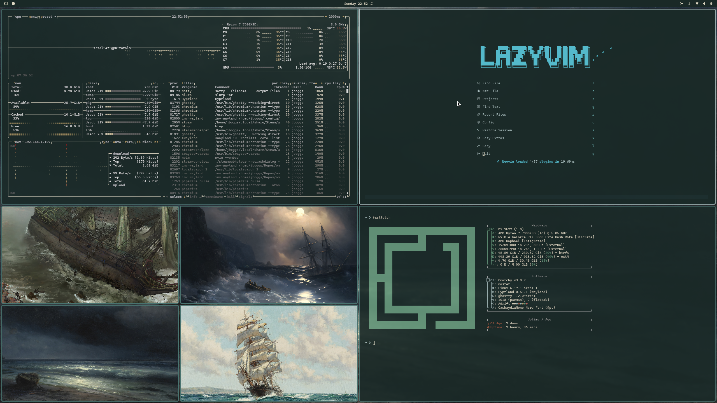This screenshot has height=403, width=717.
Task: Click info in the btop proc footer
Action: [x=194, y=197]
